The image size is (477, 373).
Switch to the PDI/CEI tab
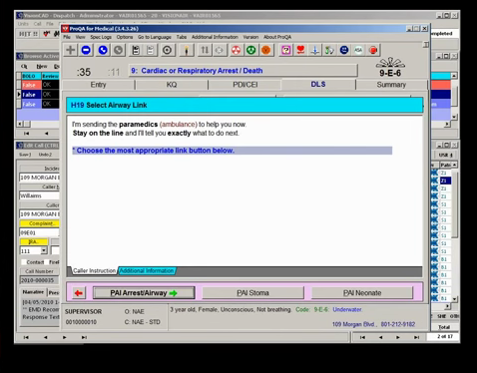tap(245, 85)
